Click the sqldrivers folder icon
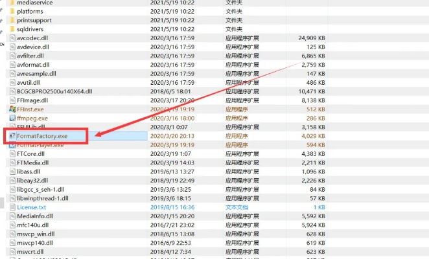This screenshot has height=259, width=429. pyautogui.click(x=12, y=29)
